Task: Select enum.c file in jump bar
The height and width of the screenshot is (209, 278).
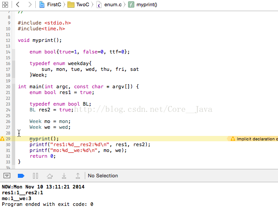Action: click(x=113, y=4)
